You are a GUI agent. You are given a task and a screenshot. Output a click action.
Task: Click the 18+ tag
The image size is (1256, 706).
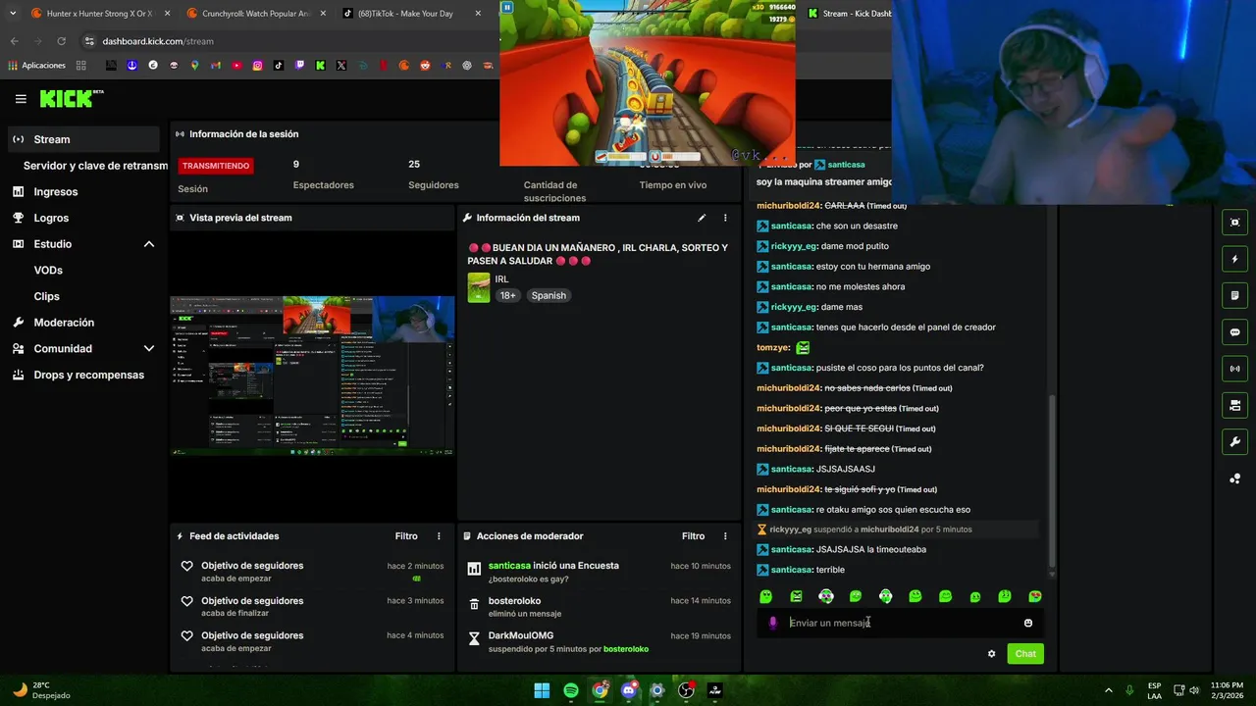tap(507, 295)
